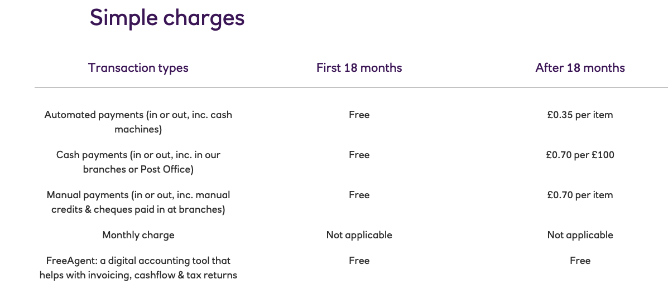
Task: Click the '£0.35 per item' charge
Action: pos(580,115)
